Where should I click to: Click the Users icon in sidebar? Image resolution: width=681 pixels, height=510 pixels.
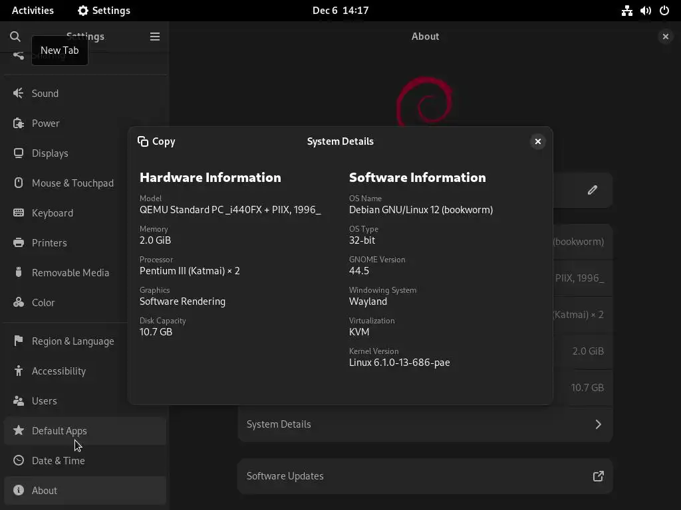tap(18, 400)
